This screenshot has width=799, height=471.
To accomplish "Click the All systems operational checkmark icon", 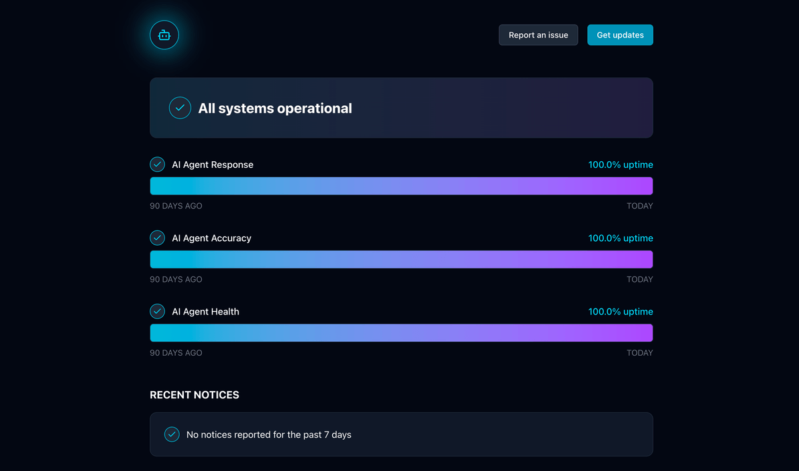I will (180, 108).
